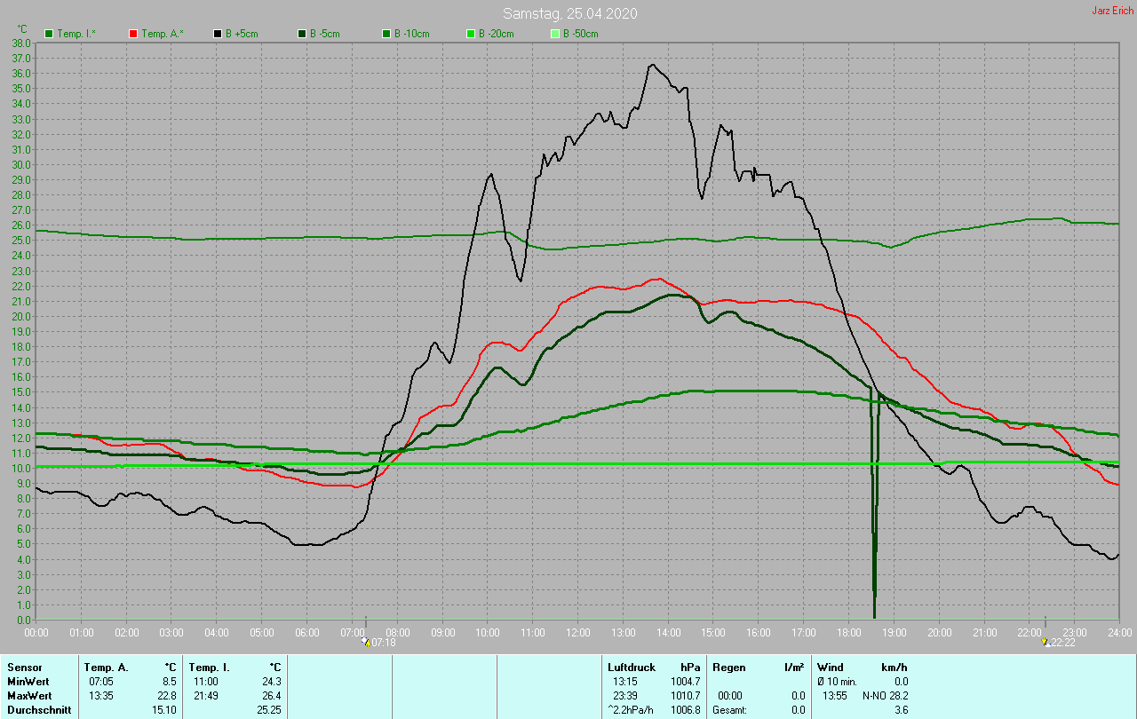Click the 'Temp. A.' column header
The height and width of the screenshot is (719, 1137).
click(x=106, y=667)
